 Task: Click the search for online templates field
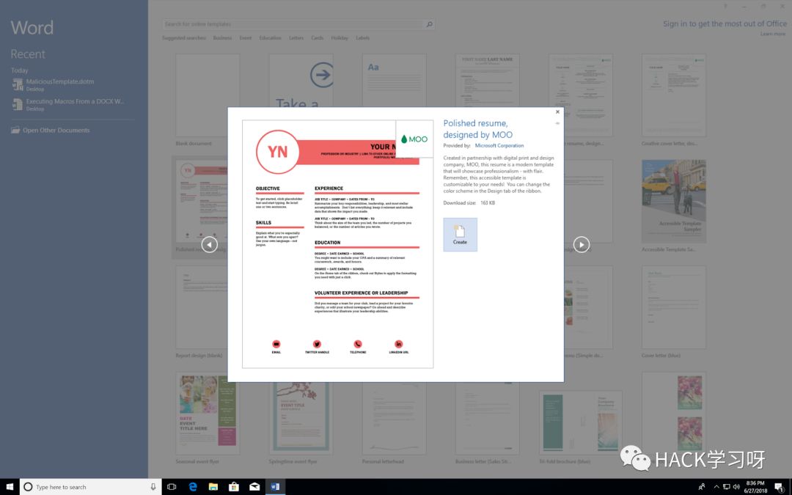coord(293,23)
